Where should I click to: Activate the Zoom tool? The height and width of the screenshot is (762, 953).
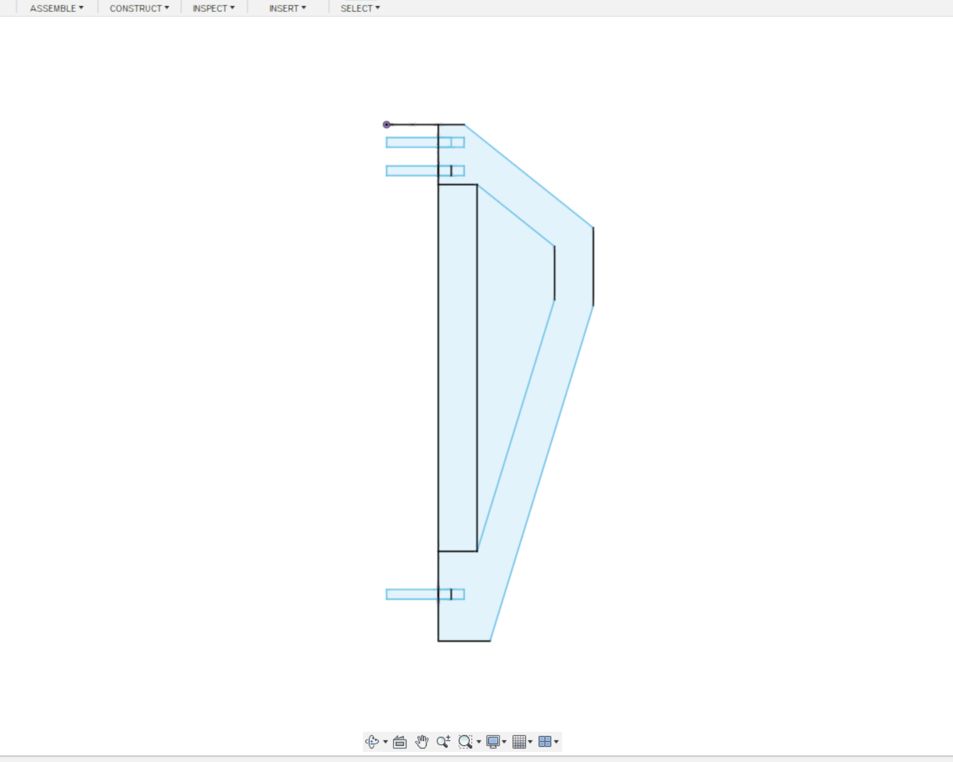[443, 741]
